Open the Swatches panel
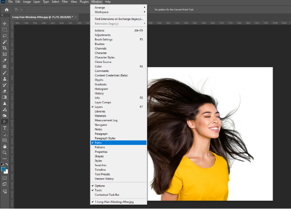The height and width of the screenshot is (209, 291). click(x=118, y=165)
